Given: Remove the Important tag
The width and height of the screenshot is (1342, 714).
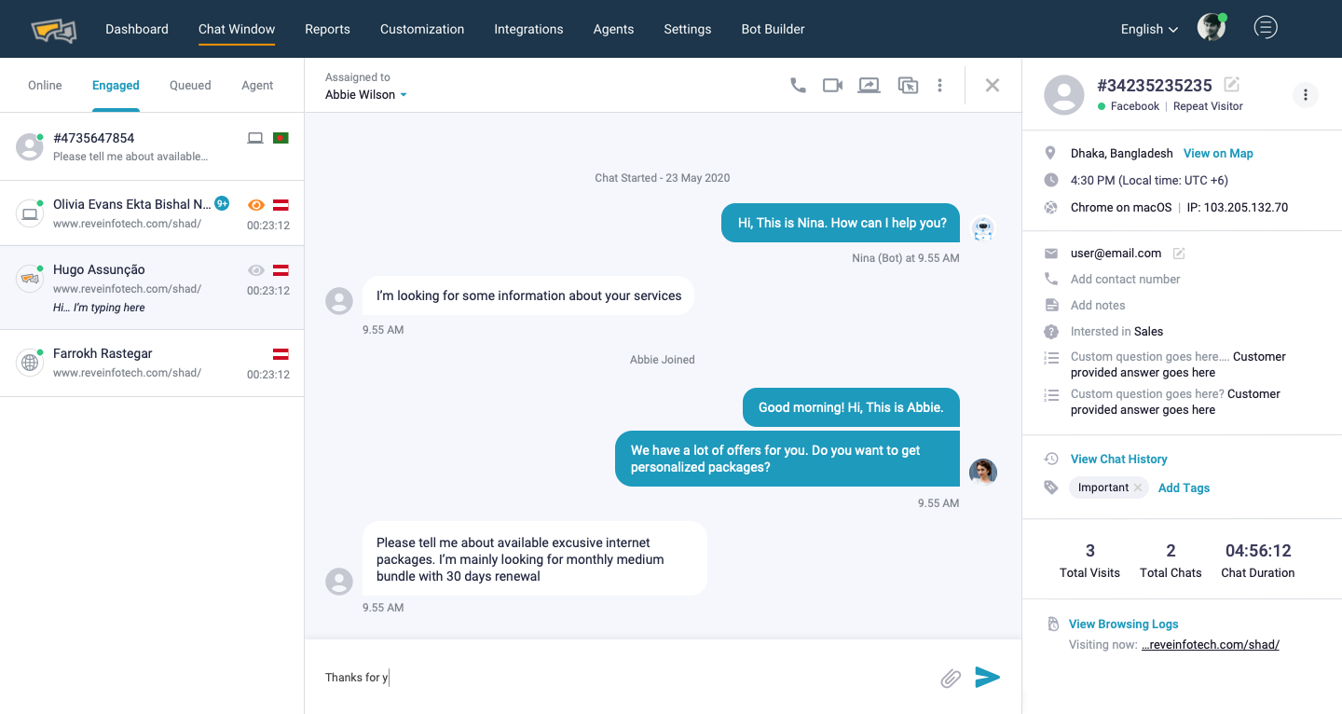Looking at the screenshot, I should pos(1138,487).
